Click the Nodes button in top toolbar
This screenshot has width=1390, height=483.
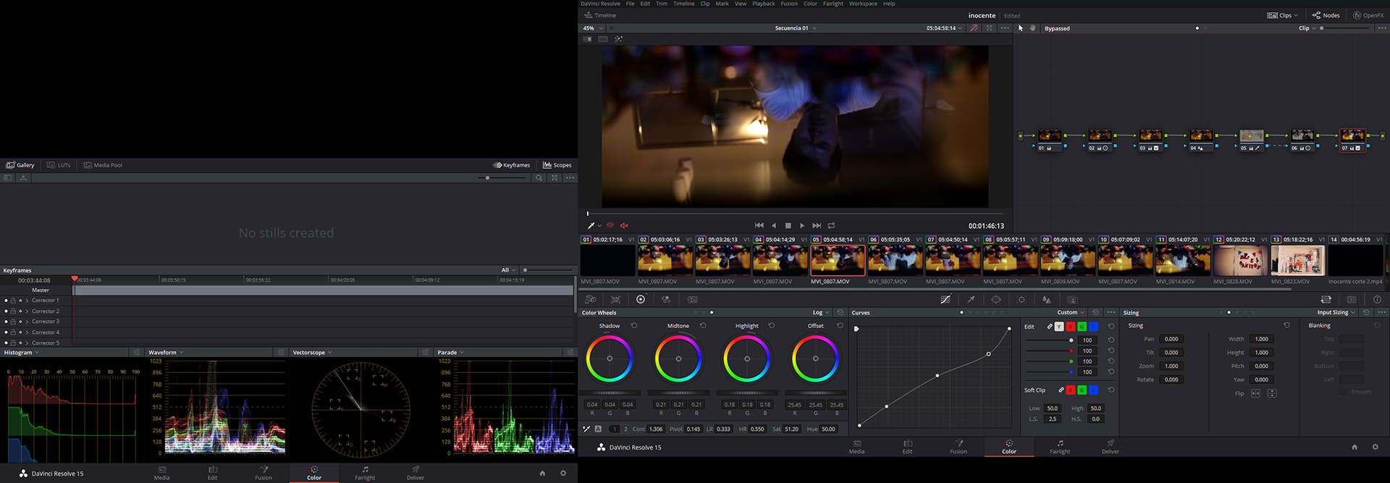(1326, 15)
